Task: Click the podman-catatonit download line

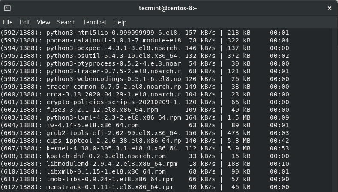Action: click(114, 40)
